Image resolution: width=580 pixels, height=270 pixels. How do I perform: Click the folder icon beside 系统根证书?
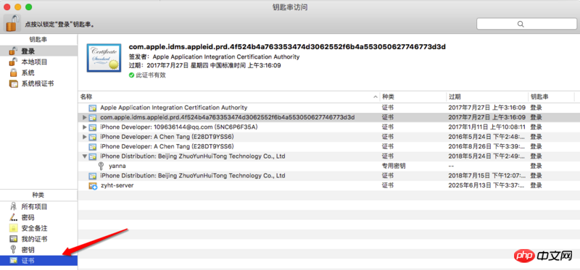pos(13,84)
